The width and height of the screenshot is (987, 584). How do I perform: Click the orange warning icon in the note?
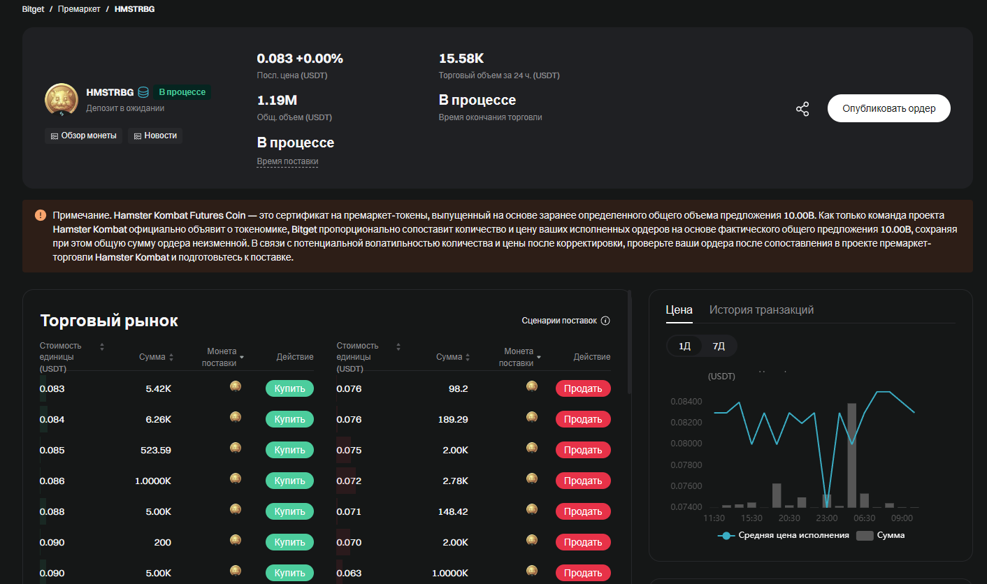click(41, 214)
